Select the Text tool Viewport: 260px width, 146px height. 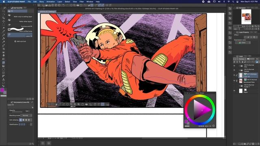pos(3,79)
